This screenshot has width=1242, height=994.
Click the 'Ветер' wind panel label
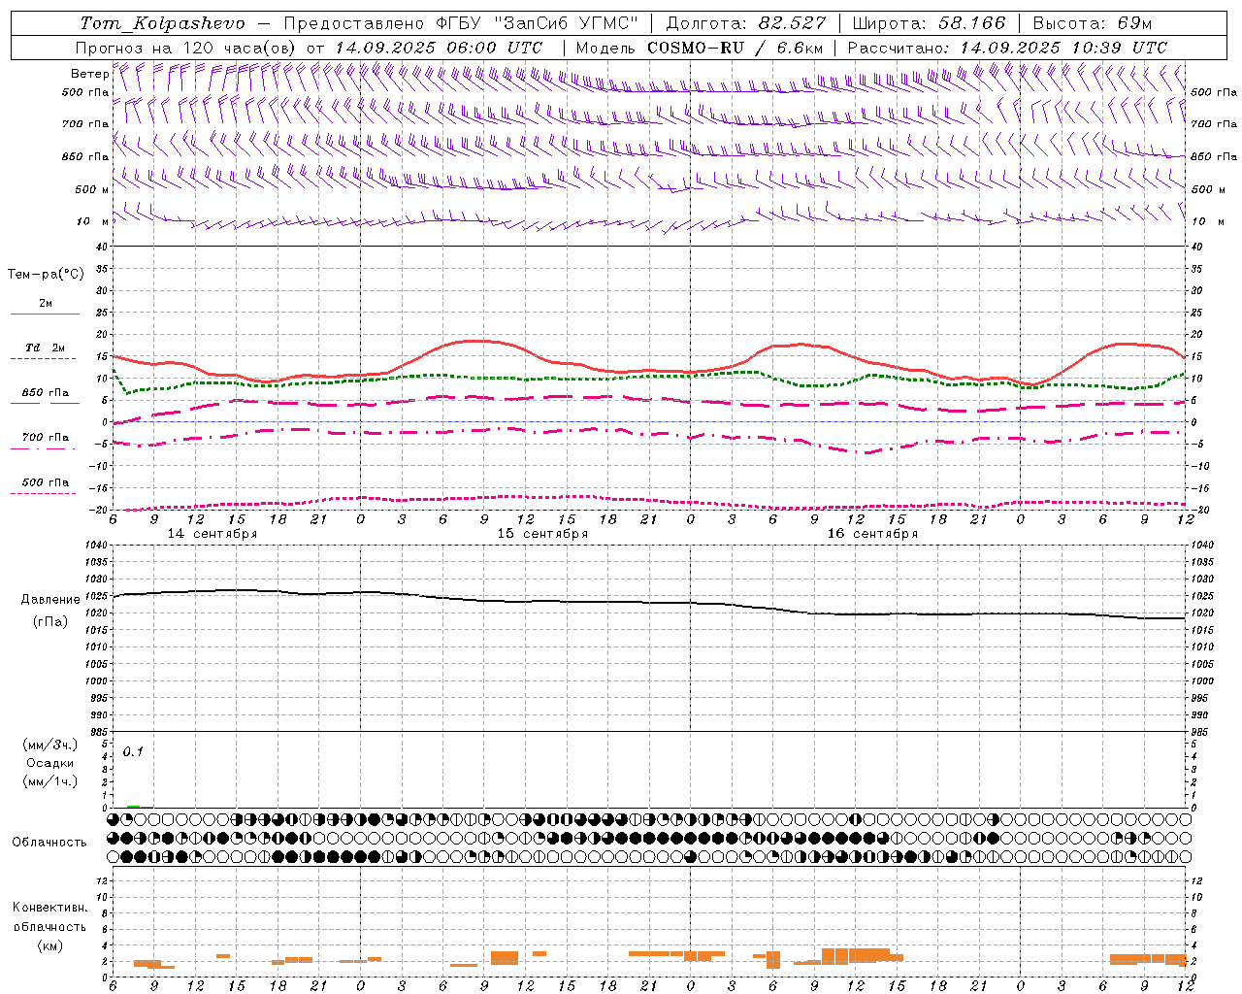click(x=89, y=74)
